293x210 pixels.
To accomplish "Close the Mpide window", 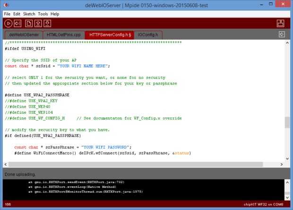I will [x=283, y=4].
